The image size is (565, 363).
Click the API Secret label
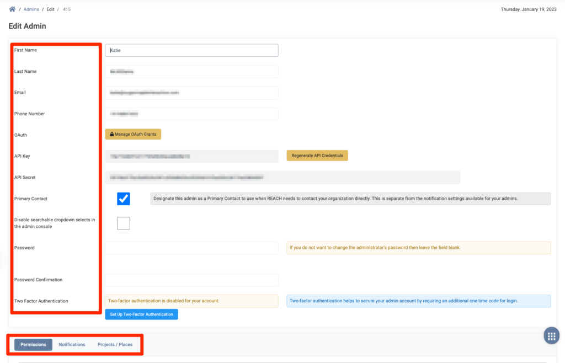(25, 178)
